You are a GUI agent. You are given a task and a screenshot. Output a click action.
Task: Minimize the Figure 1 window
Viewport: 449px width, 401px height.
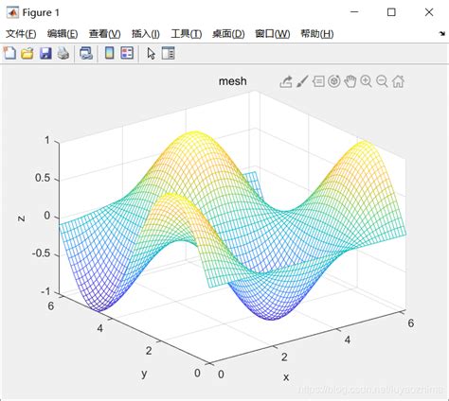[354, 12]
